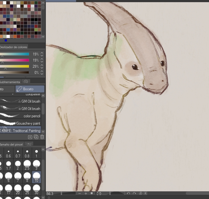Reset canvas rotation icon
Screen dimensions: 209x199
tap(141, 193)
